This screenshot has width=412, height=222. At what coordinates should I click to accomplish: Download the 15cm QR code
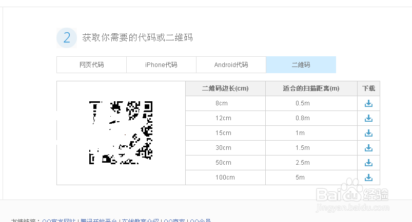pos(368,133)
